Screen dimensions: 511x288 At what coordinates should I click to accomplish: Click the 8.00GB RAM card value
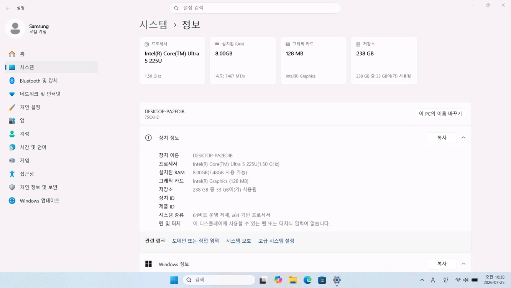pyautogui.click(x=224, y=54)
